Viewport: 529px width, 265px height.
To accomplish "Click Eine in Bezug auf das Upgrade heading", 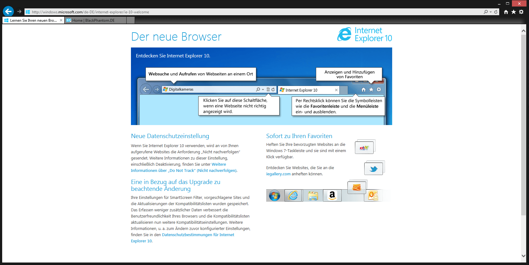I will coord(176,185).
